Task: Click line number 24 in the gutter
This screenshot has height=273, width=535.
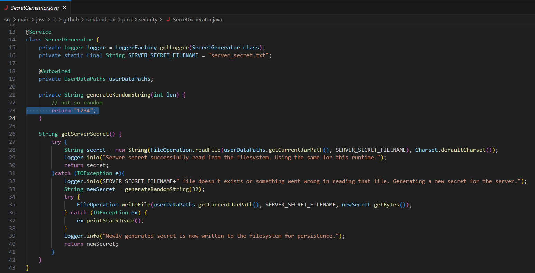Action: point(12,118)
